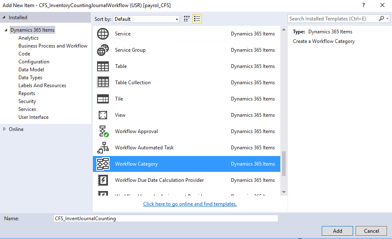Click the Workflow Approval icon
392x239 pixels.
tap(103, 131)
